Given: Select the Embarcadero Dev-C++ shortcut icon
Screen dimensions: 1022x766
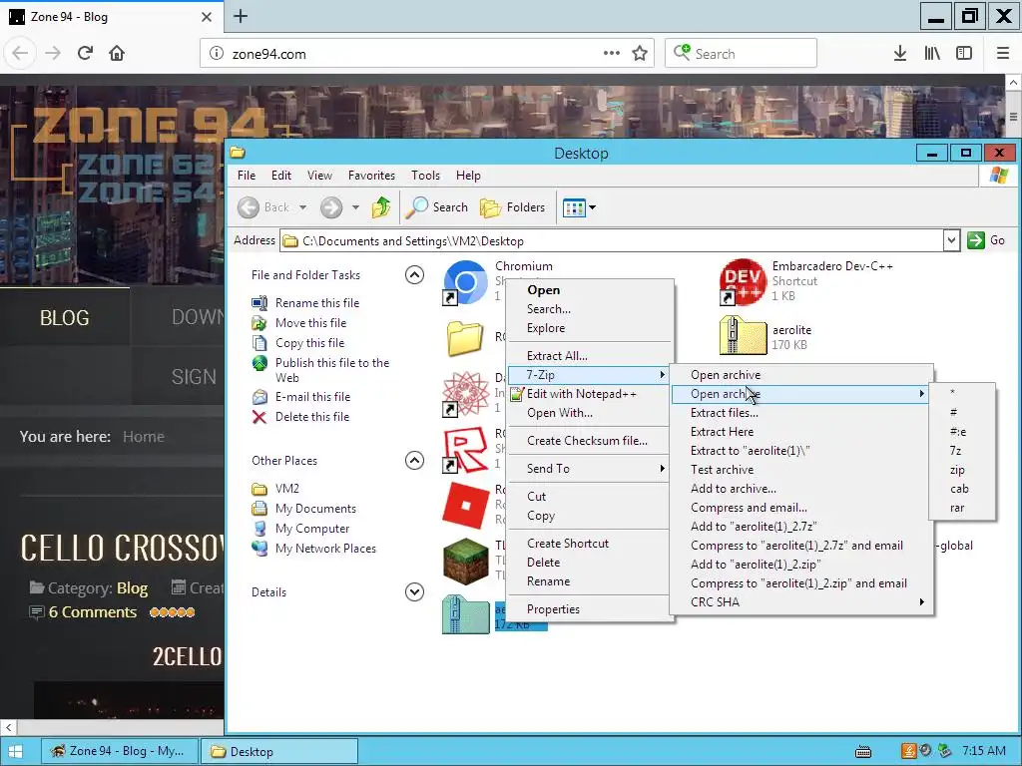Looking at the screenshot, I should click(743, 282).
